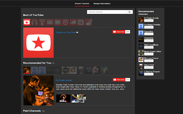The height and width of the screenshot is (114, 183).
Task: Subscribe to VitalTunezMusic in sidebar
Action: 149,47
